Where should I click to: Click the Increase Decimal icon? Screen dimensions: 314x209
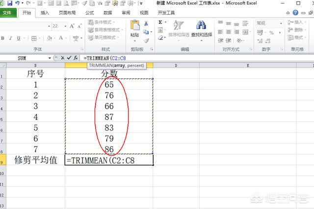coord(260,41)
